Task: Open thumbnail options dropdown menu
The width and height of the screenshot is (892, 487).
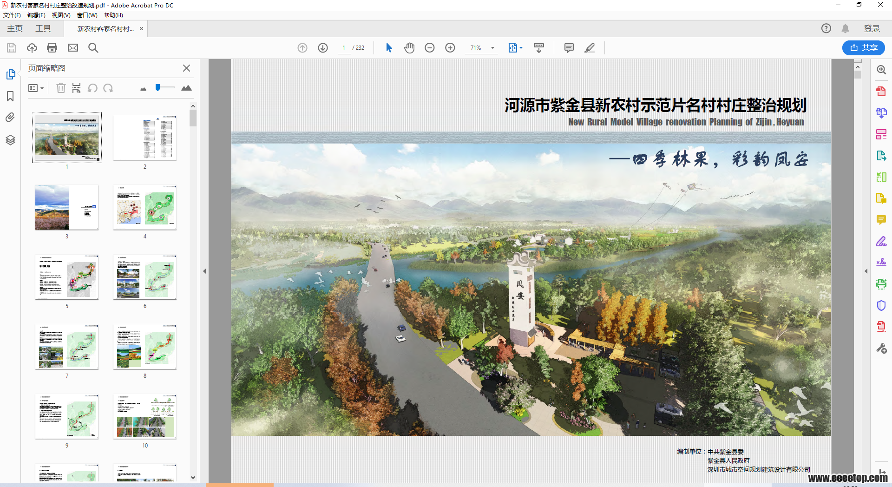Action: tap(36, 88)
